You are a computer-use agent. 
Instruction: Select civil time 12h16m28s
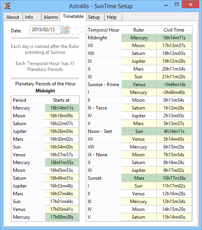click(x=174, y=194)
